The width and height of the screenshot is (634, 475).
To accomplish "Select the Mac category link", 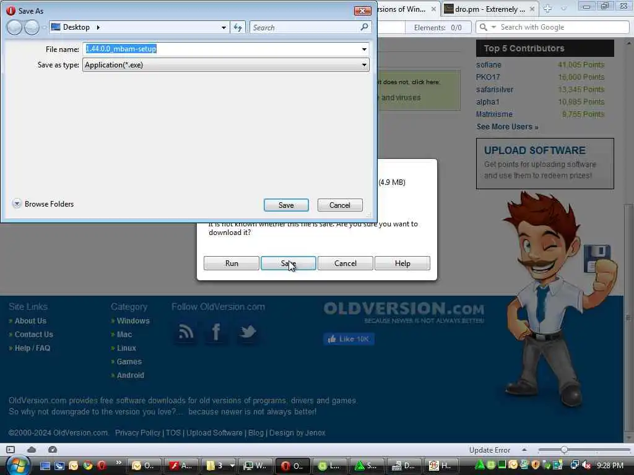I will 124,335.
